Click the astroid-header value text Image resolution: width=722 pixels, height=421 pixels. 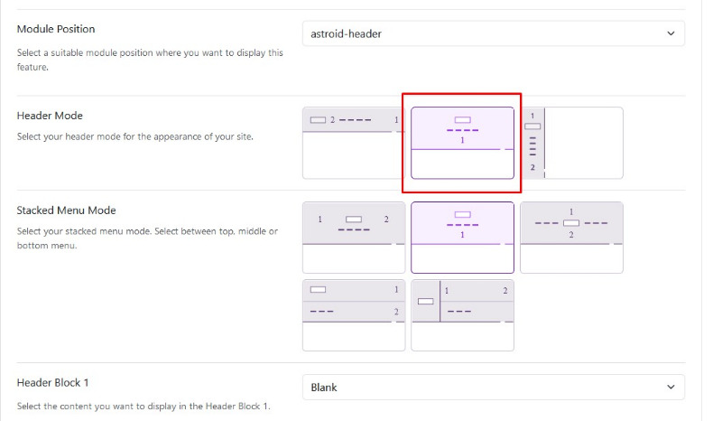[346, 33]
